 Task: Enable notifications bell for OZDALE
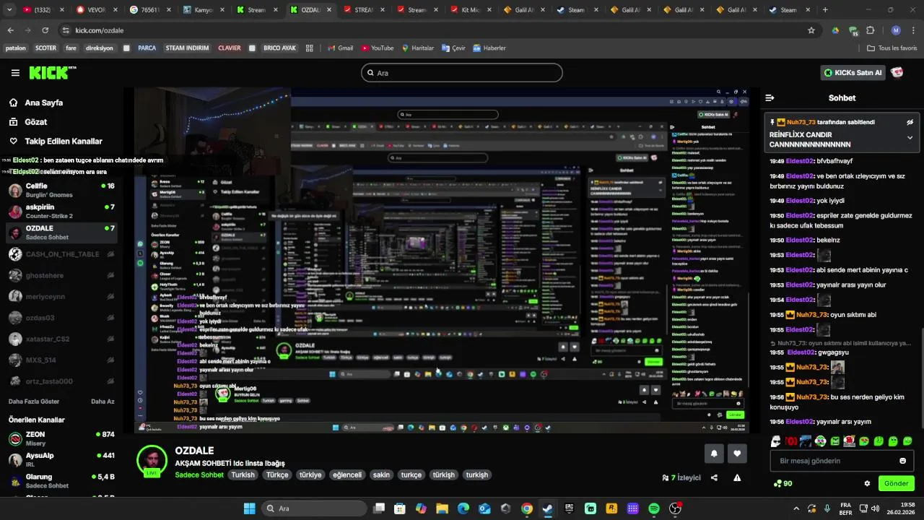tap(714, 454)
